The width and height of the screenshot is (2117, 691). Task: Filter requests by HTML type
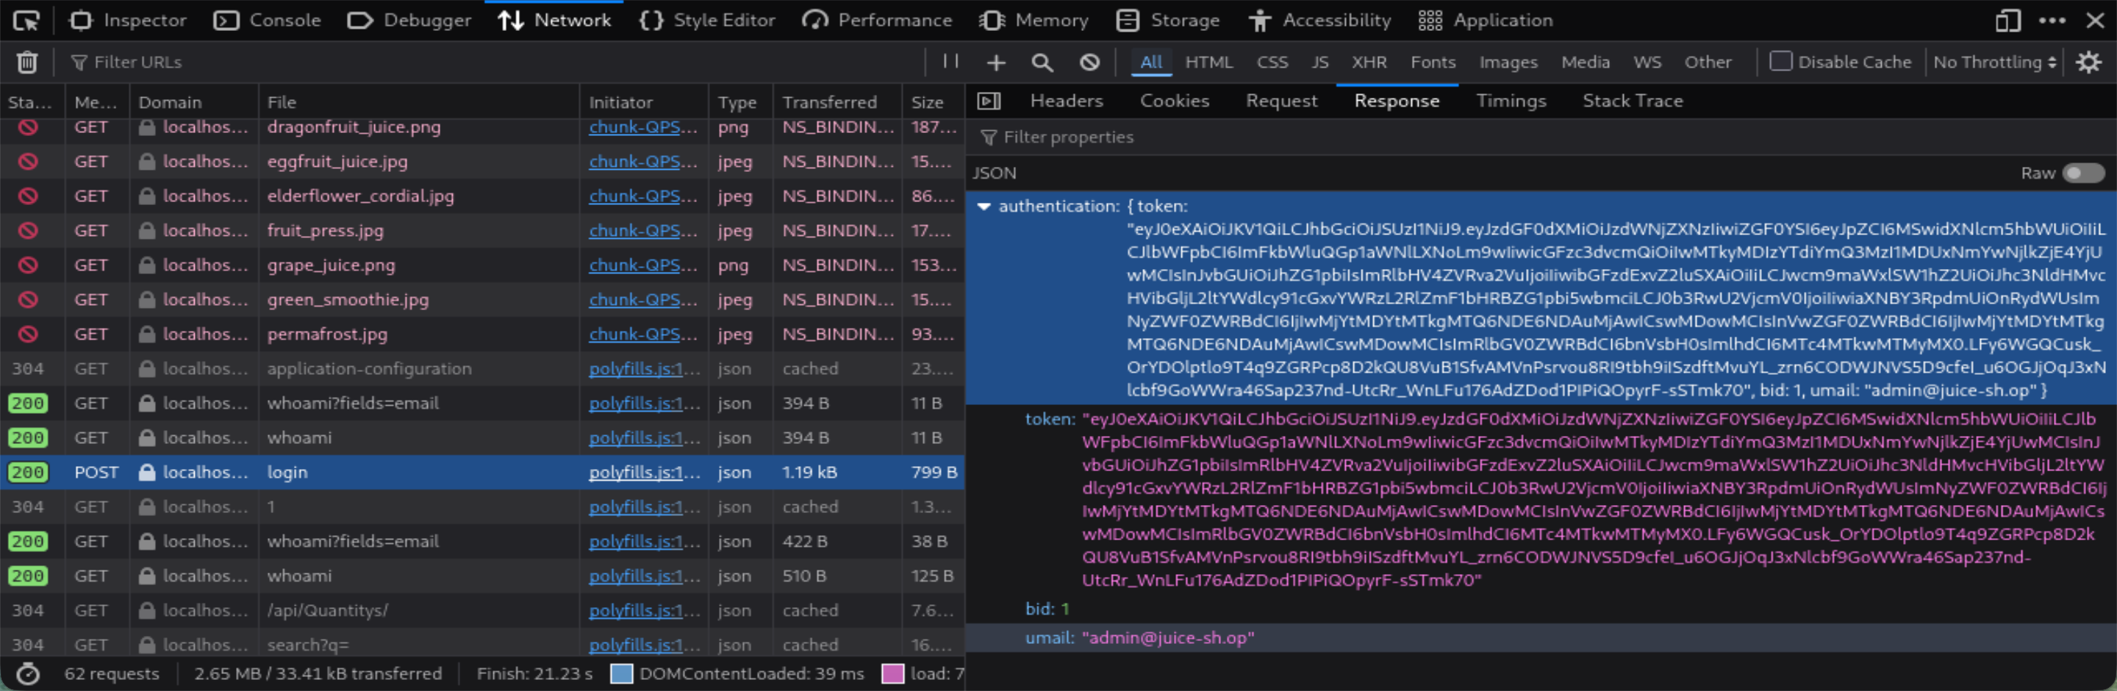point(1209,62)
